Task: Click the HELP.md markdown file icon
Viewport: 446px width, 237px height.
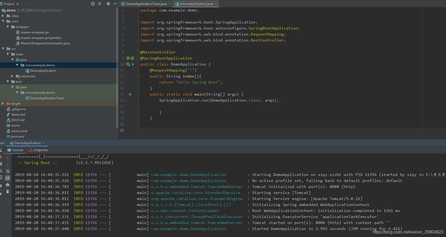Action: point(8,120)
